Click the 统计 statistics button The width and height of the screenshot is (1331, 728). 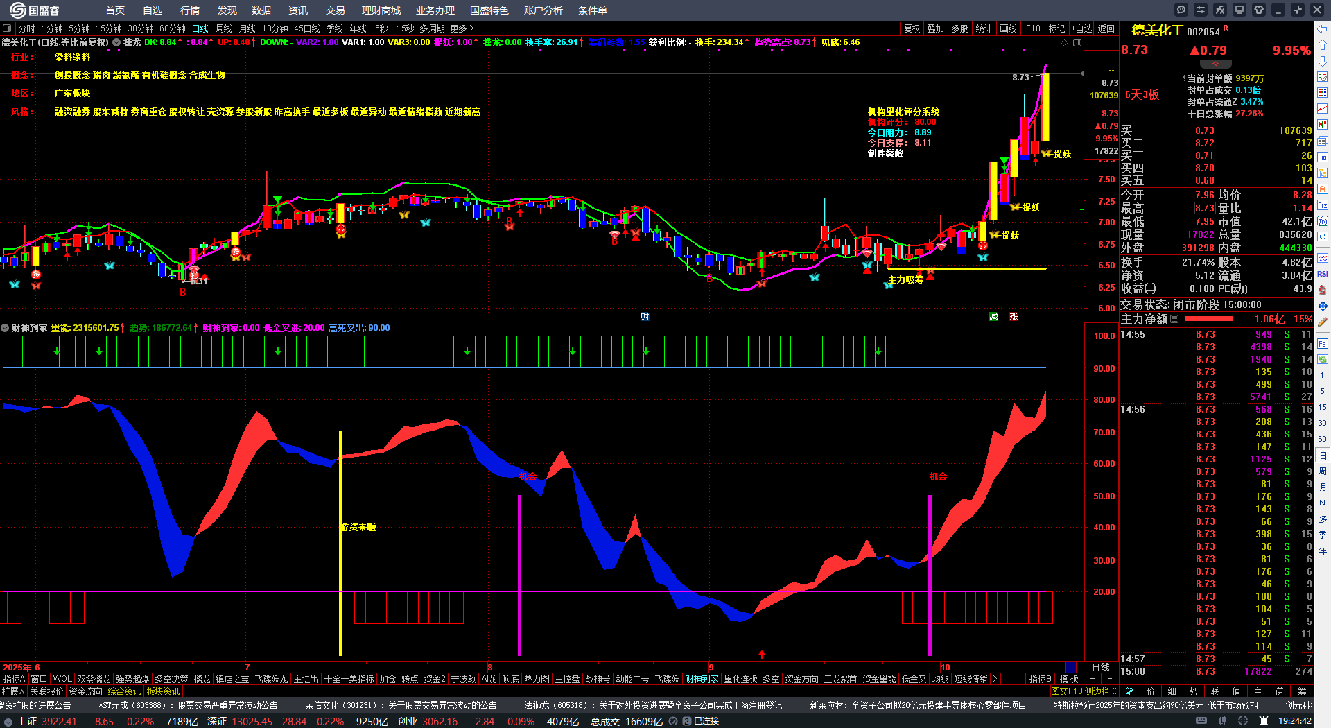coord(984,28)
